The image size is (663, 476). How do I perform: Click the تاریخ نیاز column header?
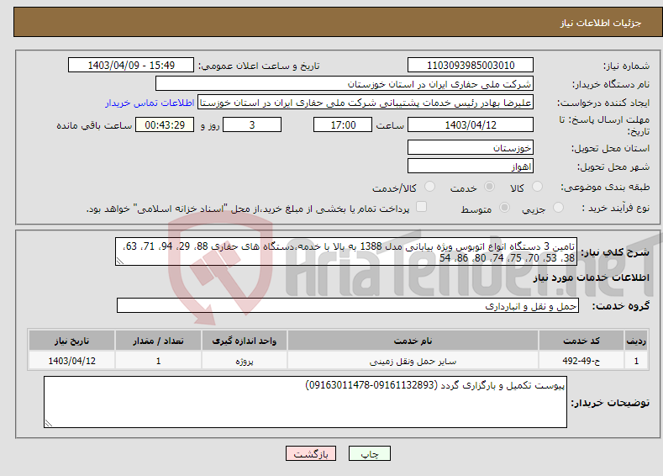coord(72,341)
